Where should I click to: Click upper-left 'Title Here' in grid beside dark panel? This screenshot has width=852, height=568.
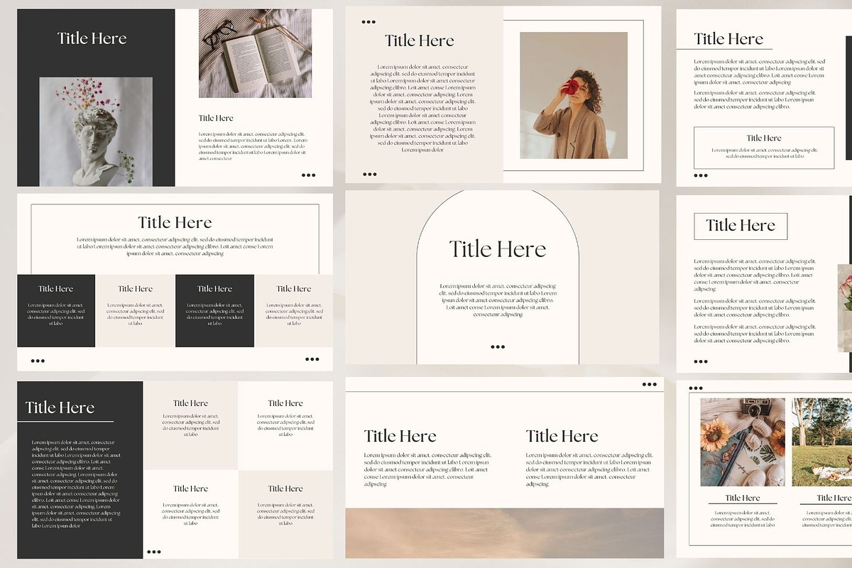(190, 403)
